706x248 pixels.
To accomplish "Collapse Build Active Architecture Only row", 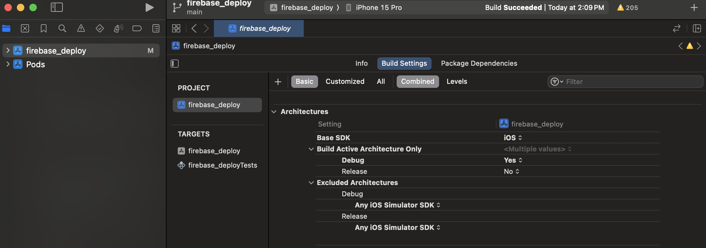I will pos(311,149).
